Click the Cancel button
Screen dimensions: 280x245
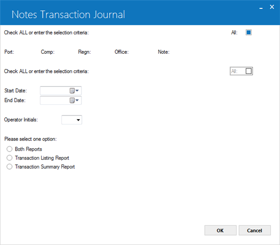(x=255, y=230)
